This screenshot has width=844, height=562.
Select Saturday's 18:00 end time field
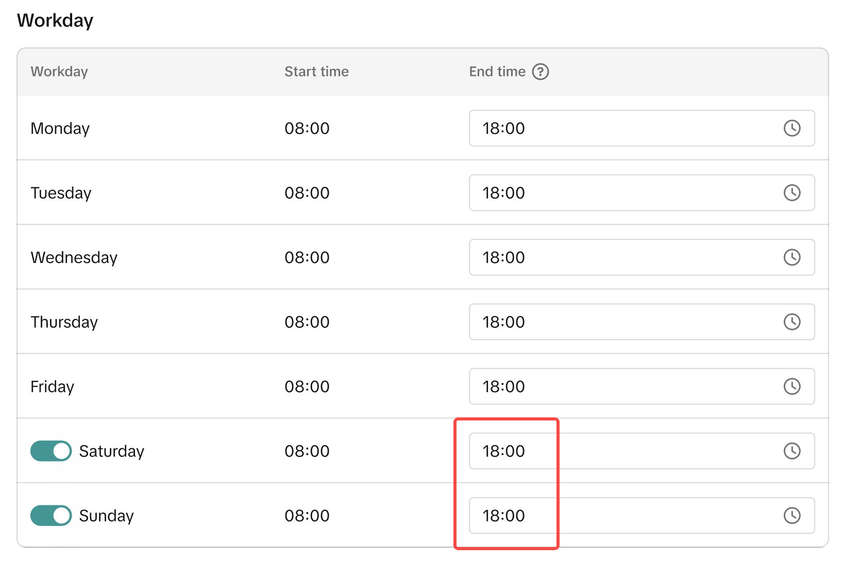pos(618,451)
